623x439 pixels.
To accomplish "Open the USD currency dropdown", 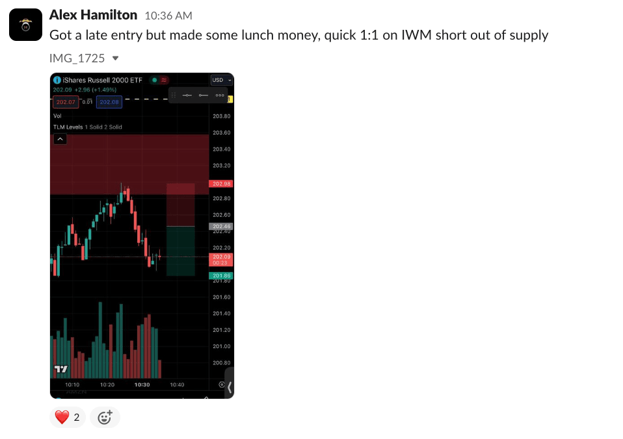I will 221,81.
